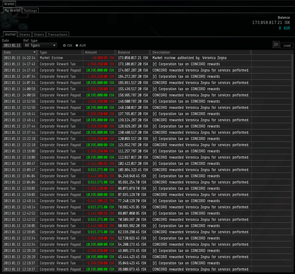Click the Amount column header
Screen dimensions: 295x274
(99, 52)
